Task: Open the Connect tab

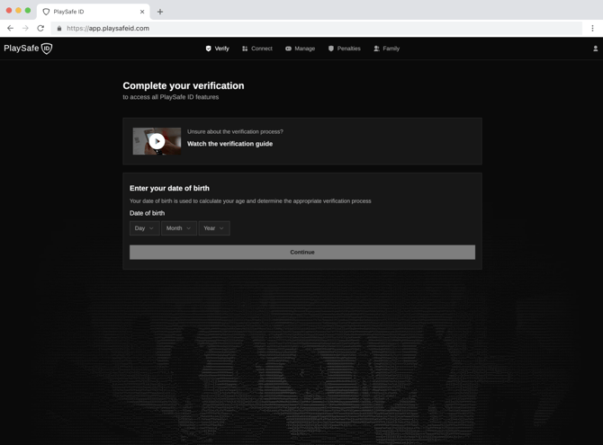Action: coord(257,49)
